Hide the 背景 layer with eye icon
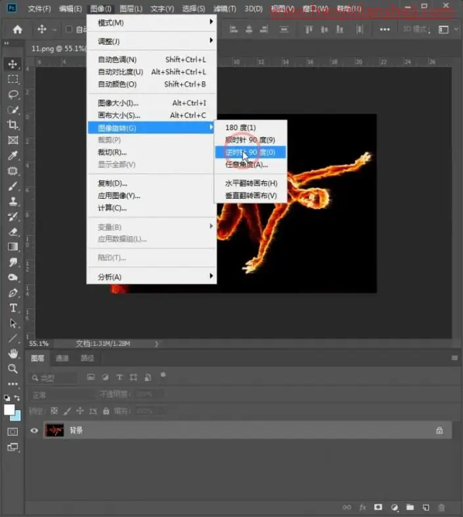The image size is (463, 517). tap(34, 430)
